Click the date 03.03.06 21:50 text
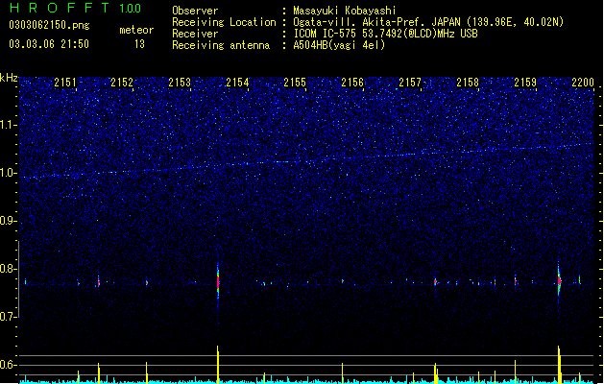The width and height of the screenshot is (604, 384). click(49, 44)
